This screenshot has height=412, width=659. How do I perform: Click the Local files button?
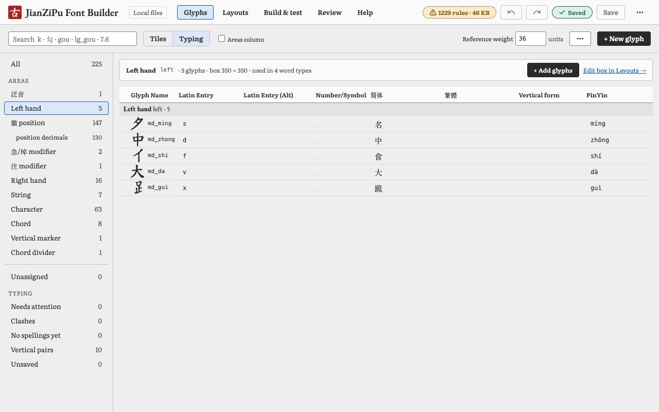[x=148, y=12]
